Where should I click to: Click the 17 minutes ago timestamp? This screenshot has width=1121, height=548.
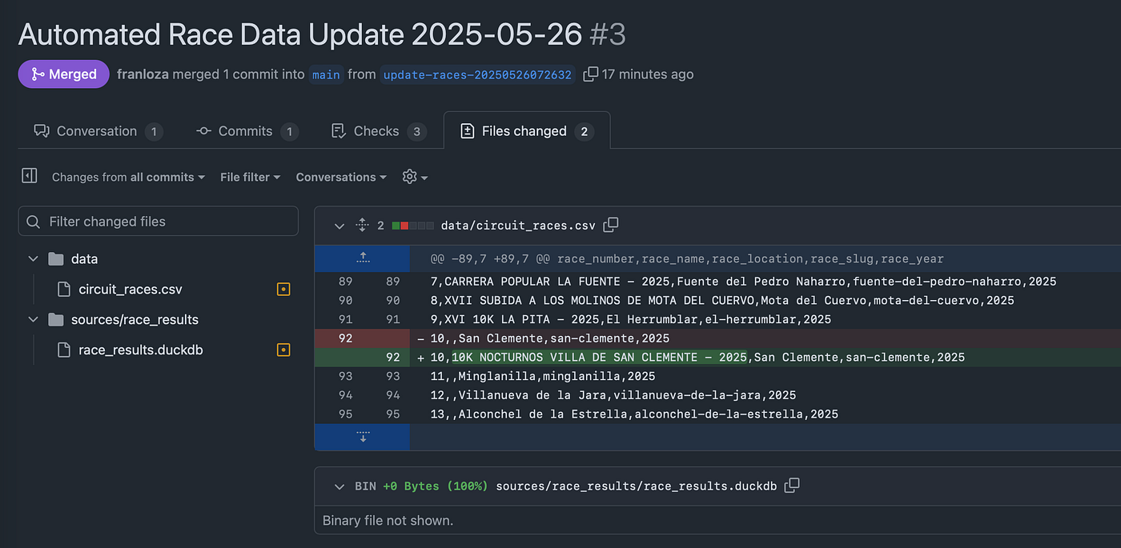point(648,74)
